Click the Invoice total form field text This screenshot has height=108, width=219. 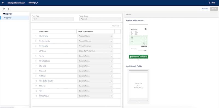coord(44,46)
